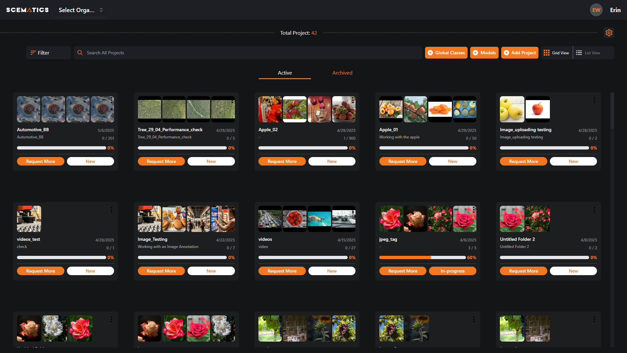Viewport: 627px width, 353px height.
Task: Click New status on Image_Testing card
Action: 211,271
